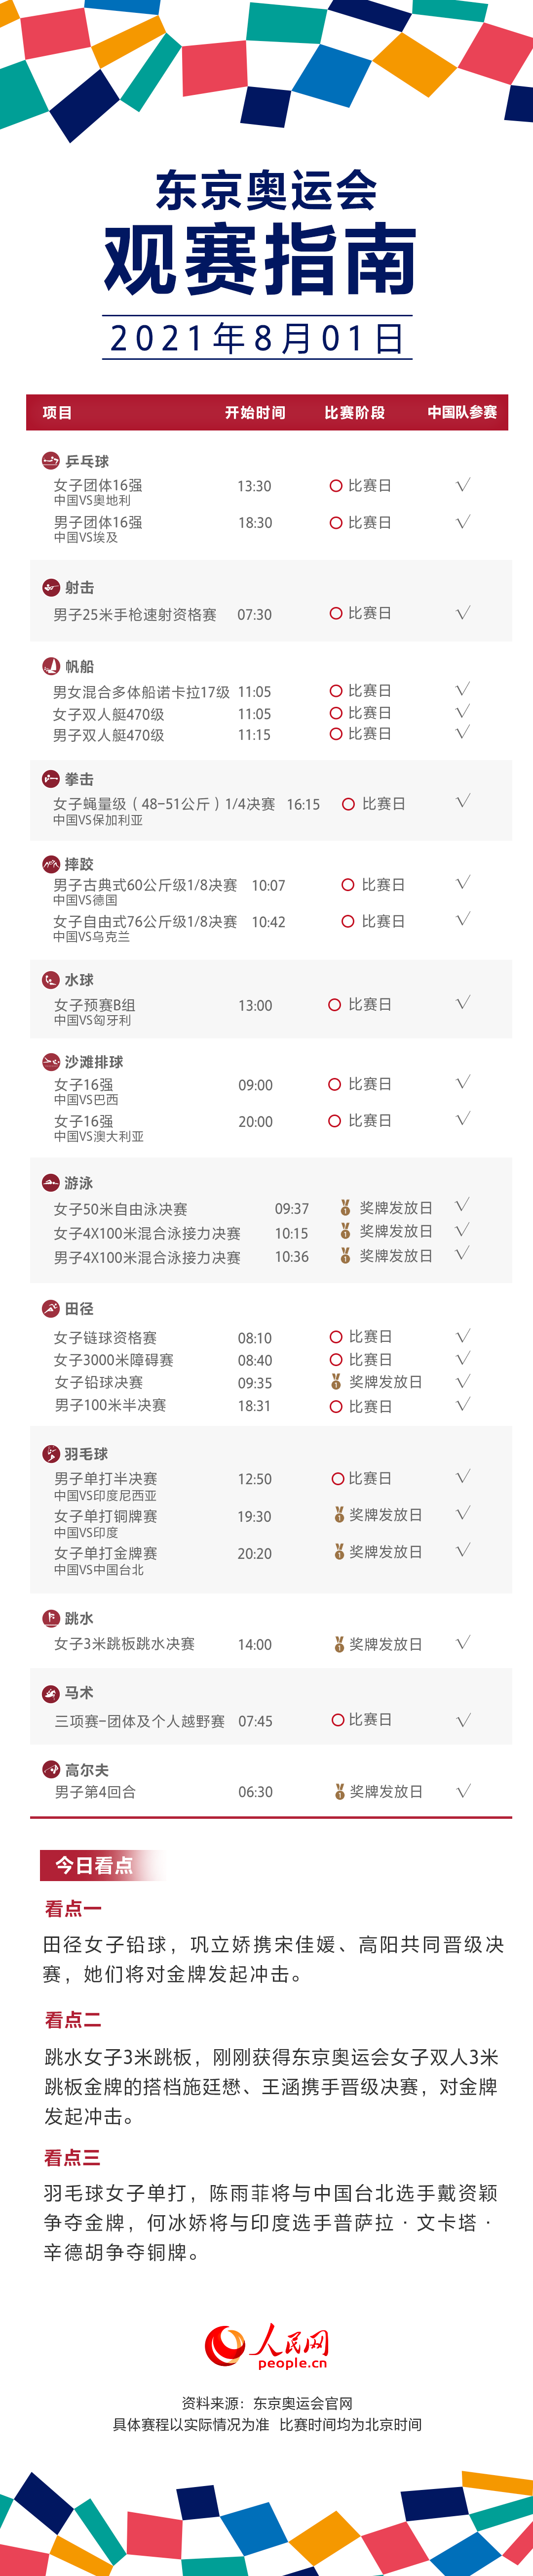The height and width of the screenshot is (2576, 533).
Task: Click the table tennis (乒乓球) sport icon
Action: (51, 461)
